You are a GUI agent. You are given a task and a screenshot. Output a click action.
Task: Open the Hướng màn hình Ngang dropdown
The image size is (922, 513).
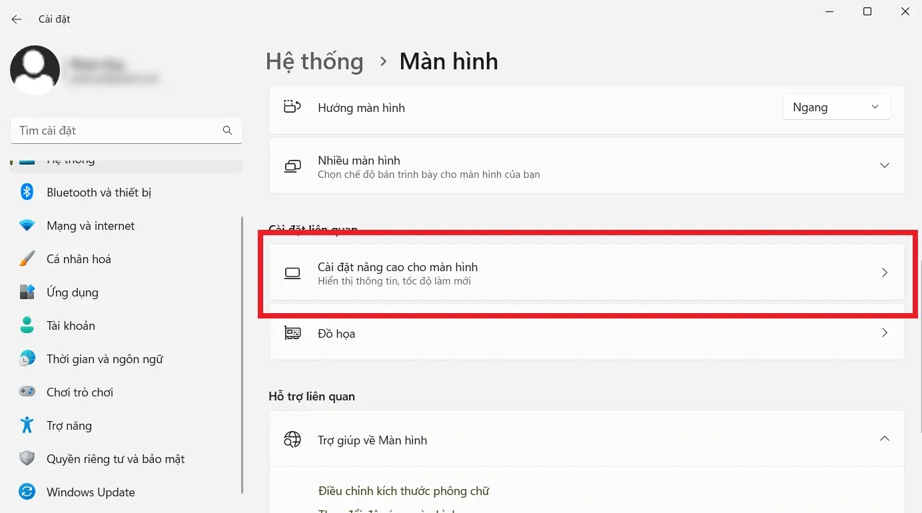(x=836, y=107)
